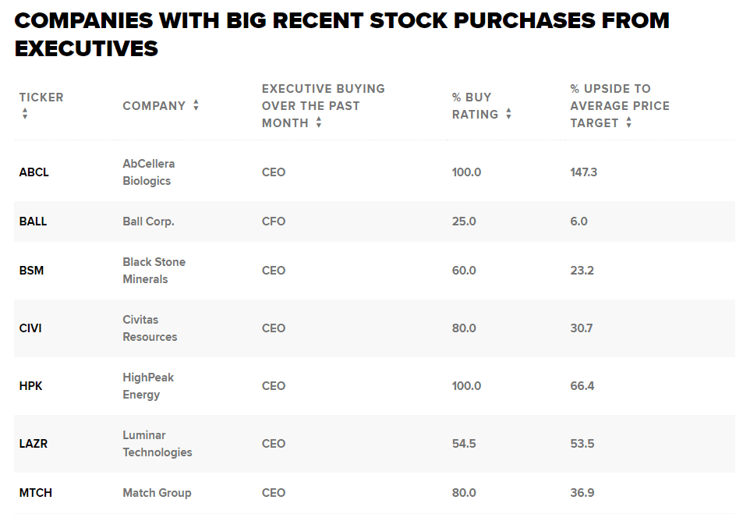Image resolution: width=736 pixels, height=514 pixels.
Task: Select the Luminar Technologies company cell
Action: (x=157, y=444)
